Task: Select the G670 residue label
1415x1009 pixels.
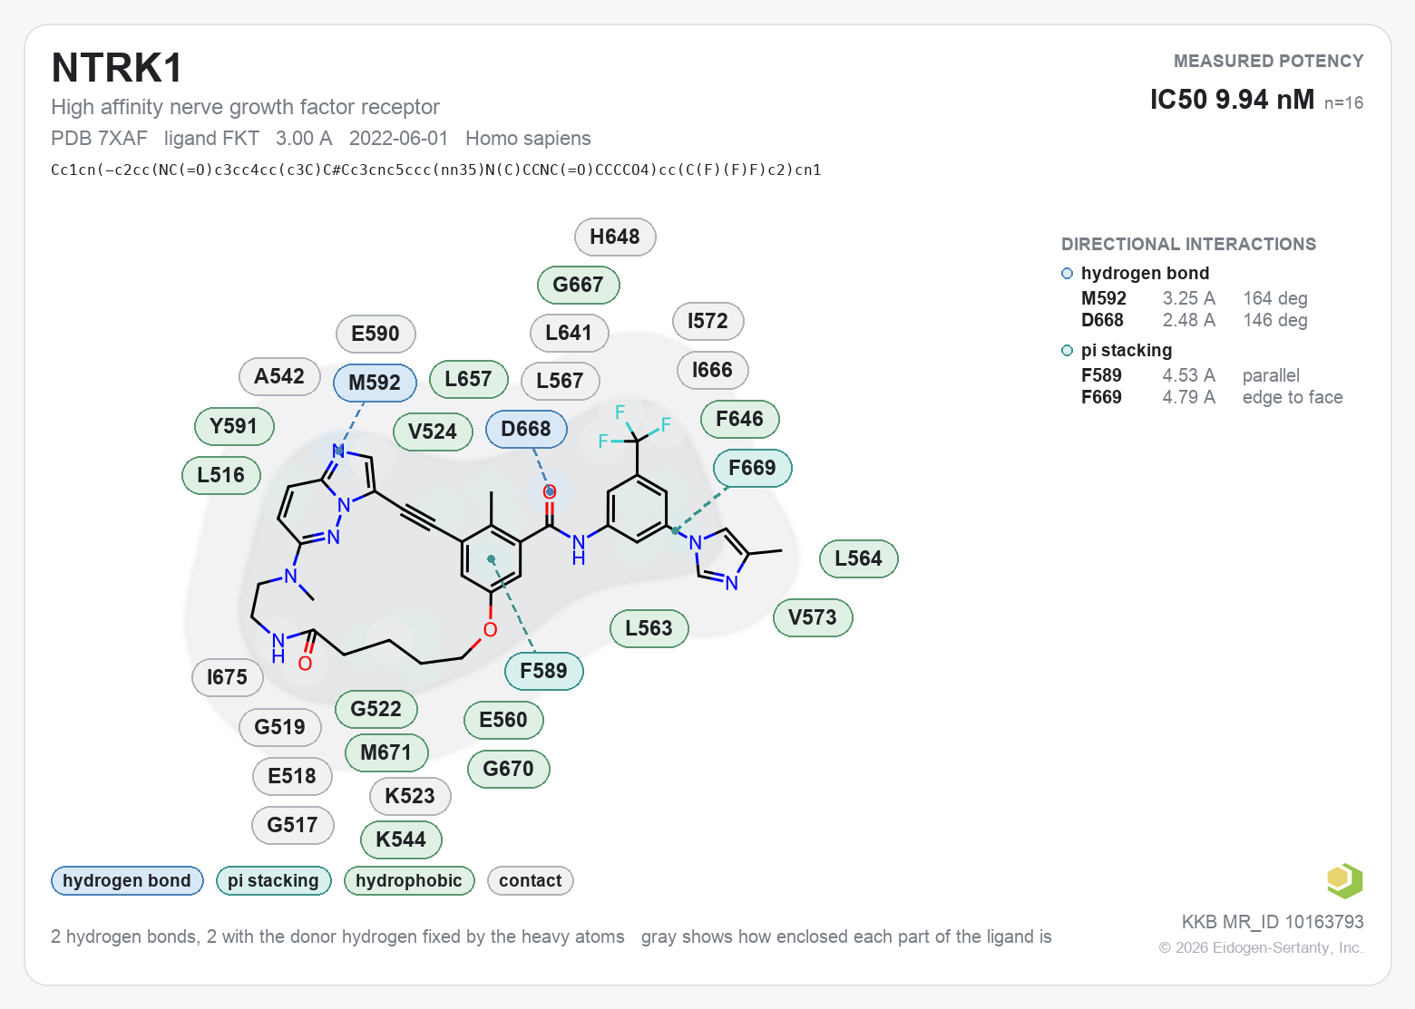Action: coord(509,769)
